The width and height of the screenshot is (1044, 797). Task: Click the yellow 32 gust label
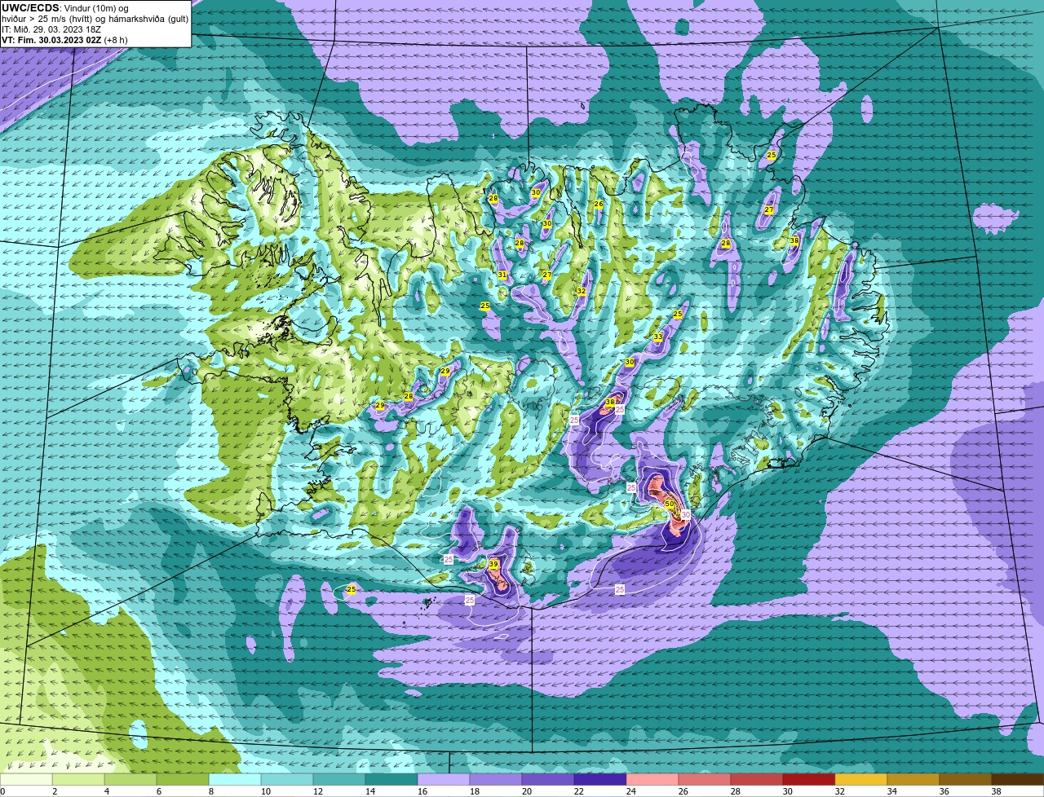582,291
